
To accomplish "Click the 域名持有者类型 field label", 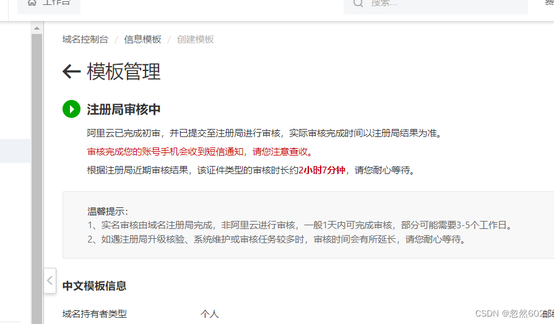I will (95, 314).
